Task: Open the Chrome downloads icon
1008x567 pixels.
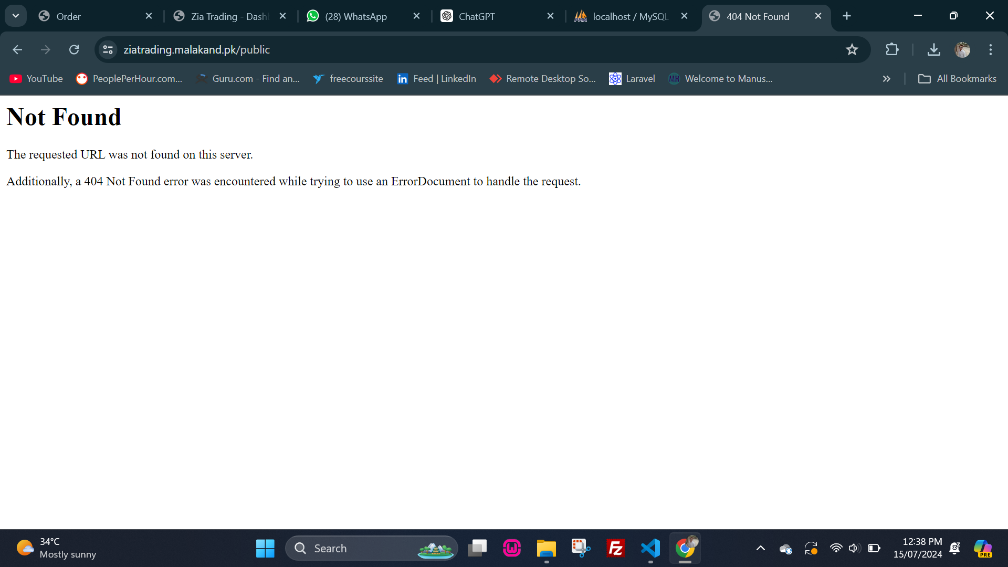Action: (933, 49)
